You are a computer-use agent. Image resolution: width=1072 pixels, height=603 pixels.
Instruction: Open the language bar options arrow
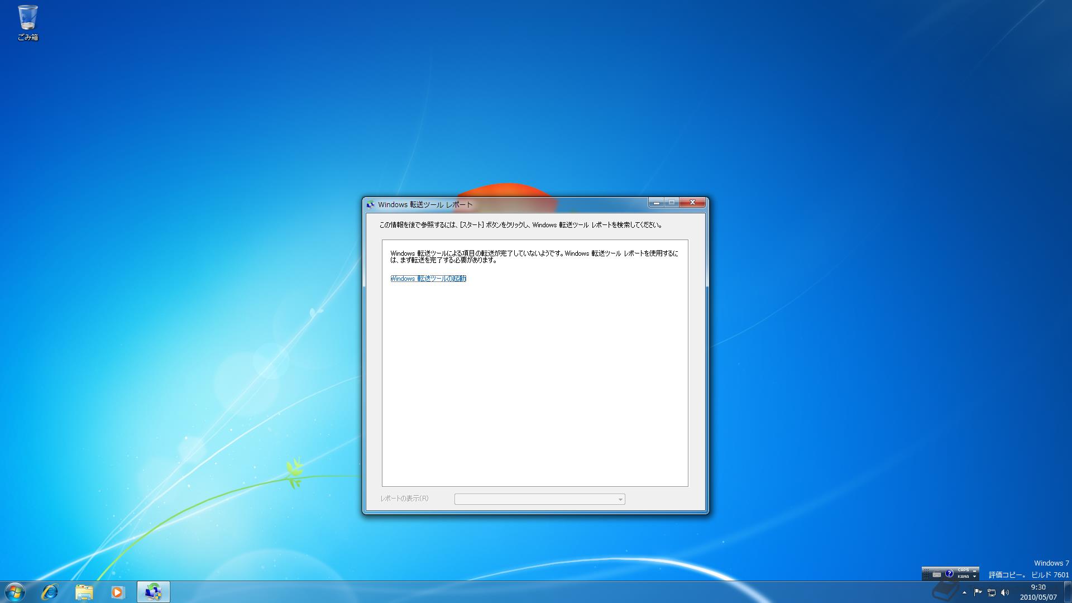point(974,577)
